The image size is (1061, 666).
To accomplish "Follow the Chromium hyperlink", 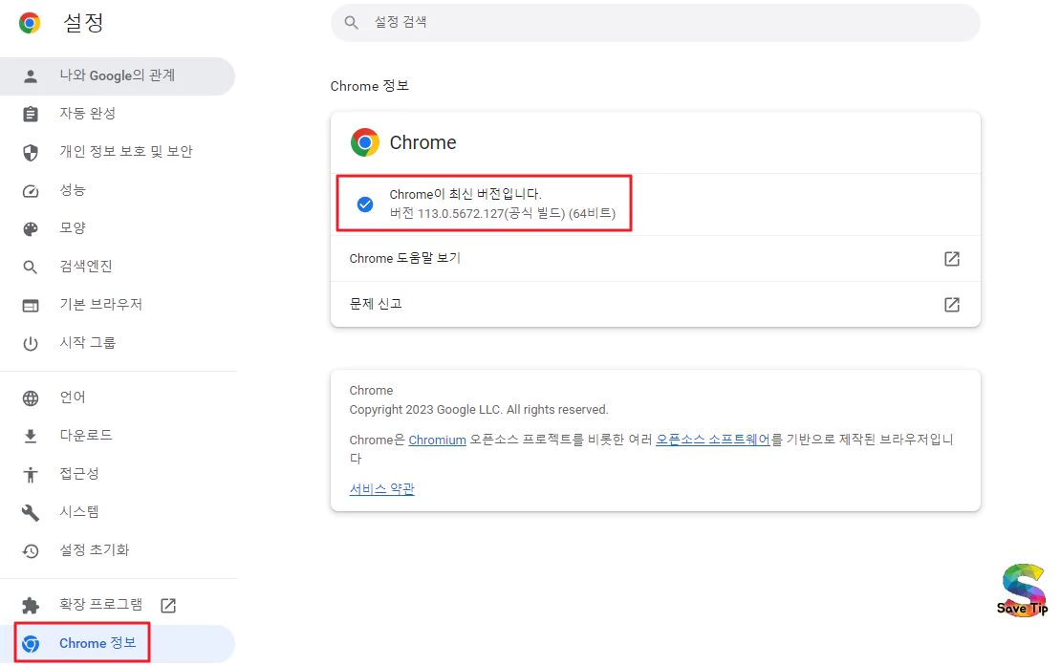I will coord(437,440).
